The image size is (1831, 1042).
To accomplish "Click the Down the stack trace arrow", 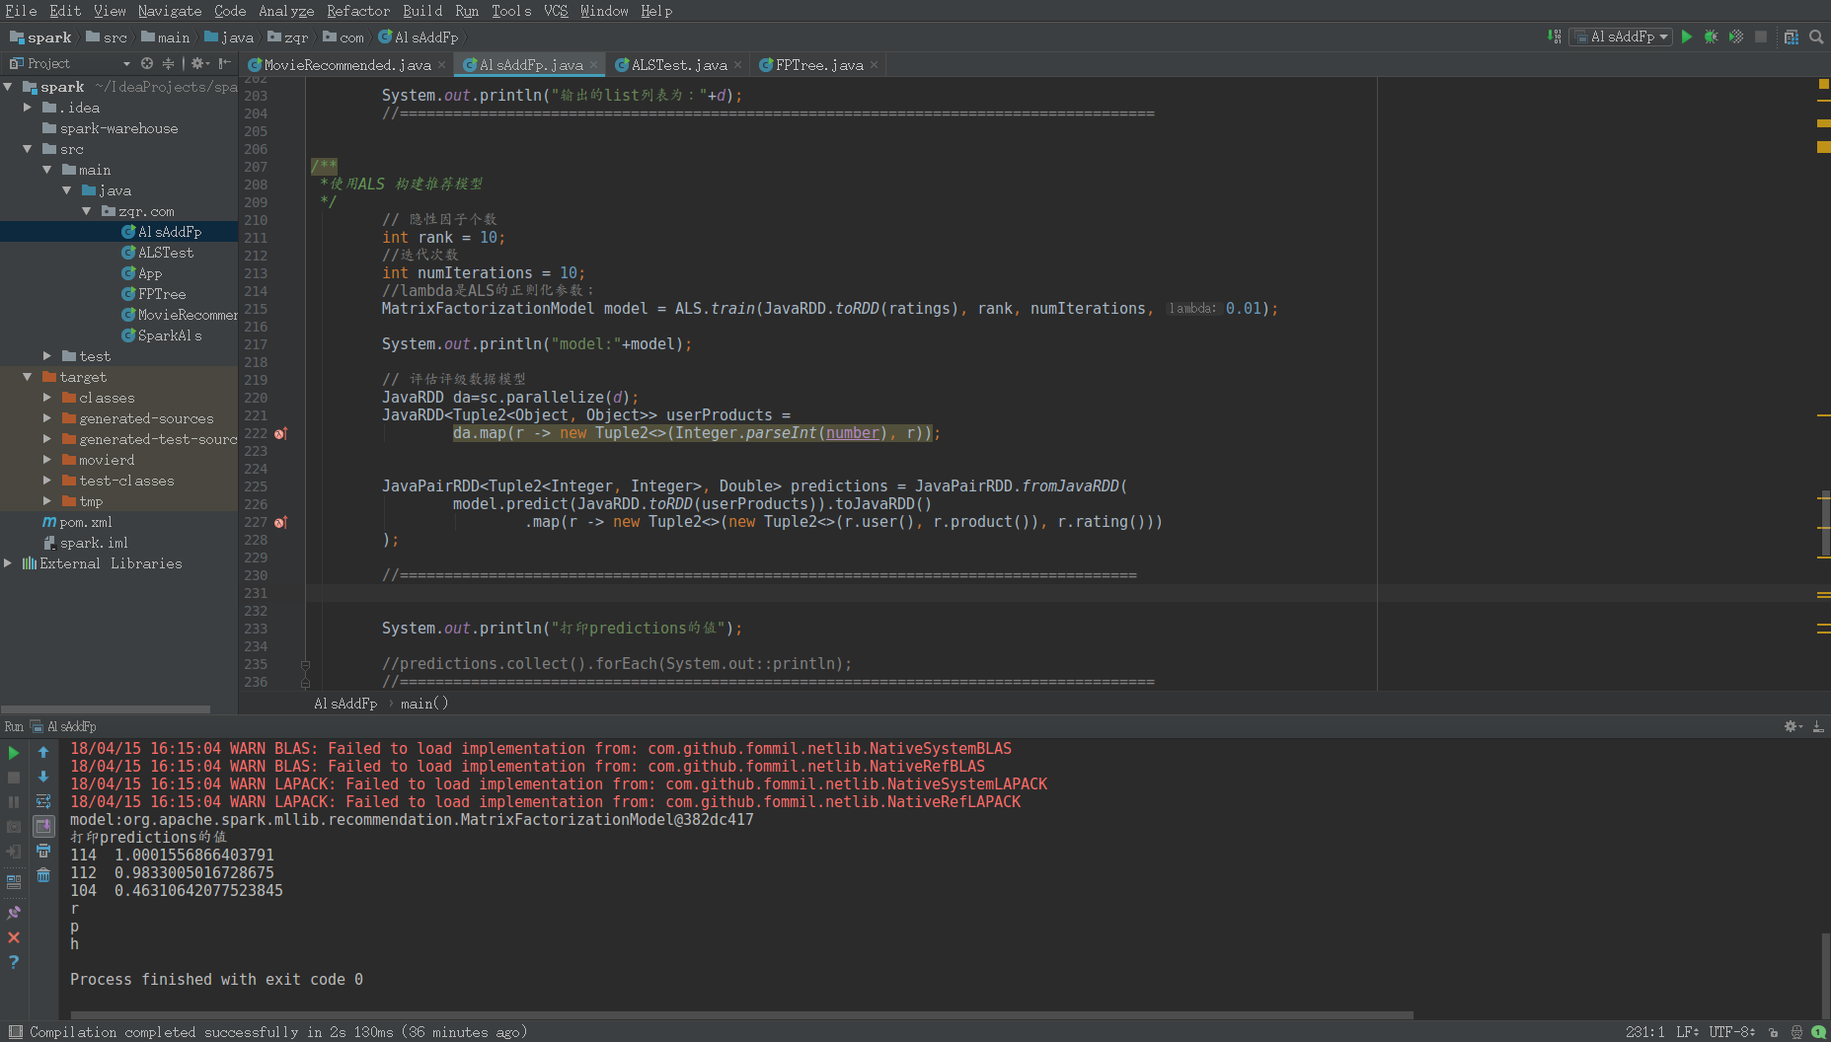I will point(43,778).
